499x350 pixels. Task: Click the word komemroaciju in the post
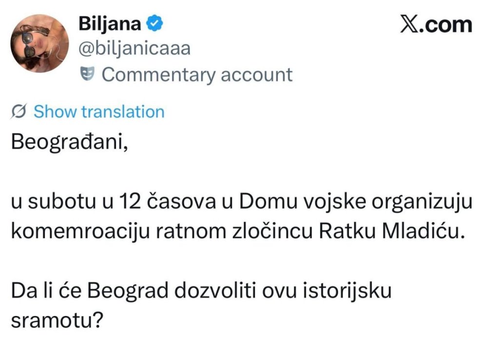tap(80, 231)
